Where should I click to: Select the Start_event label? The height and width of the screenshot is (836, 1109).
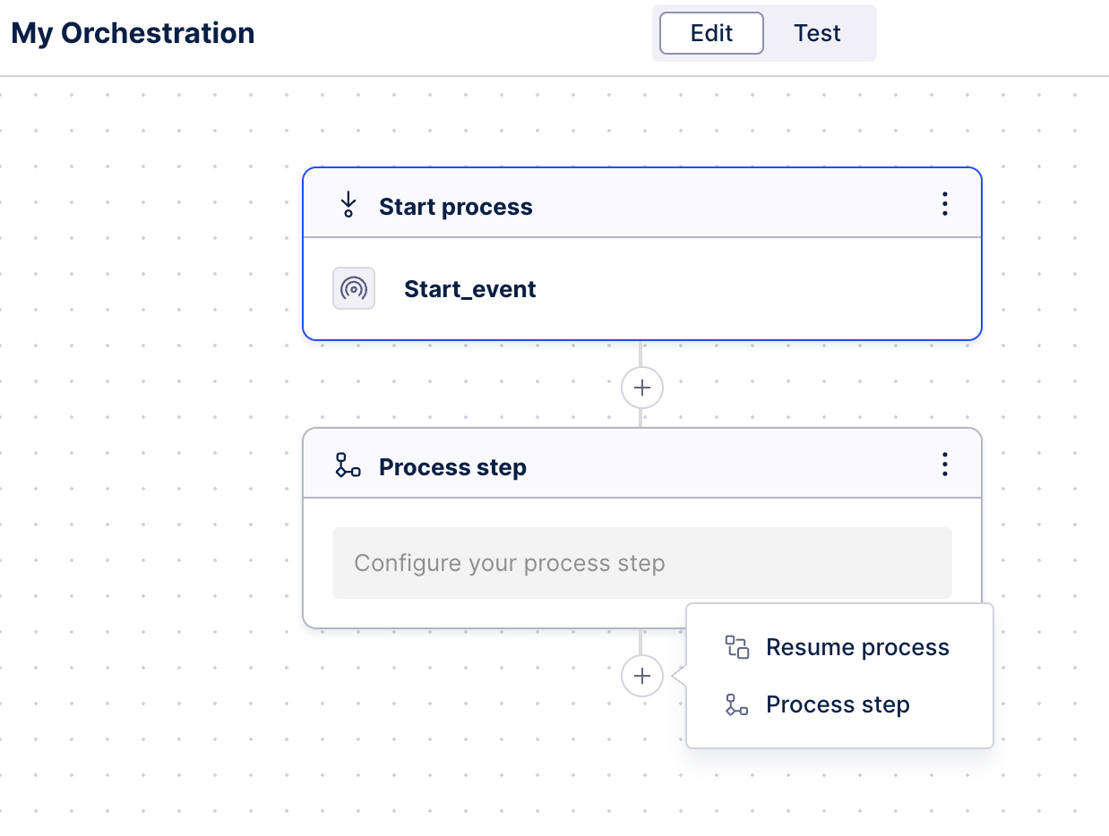click(x=469, y=289)
